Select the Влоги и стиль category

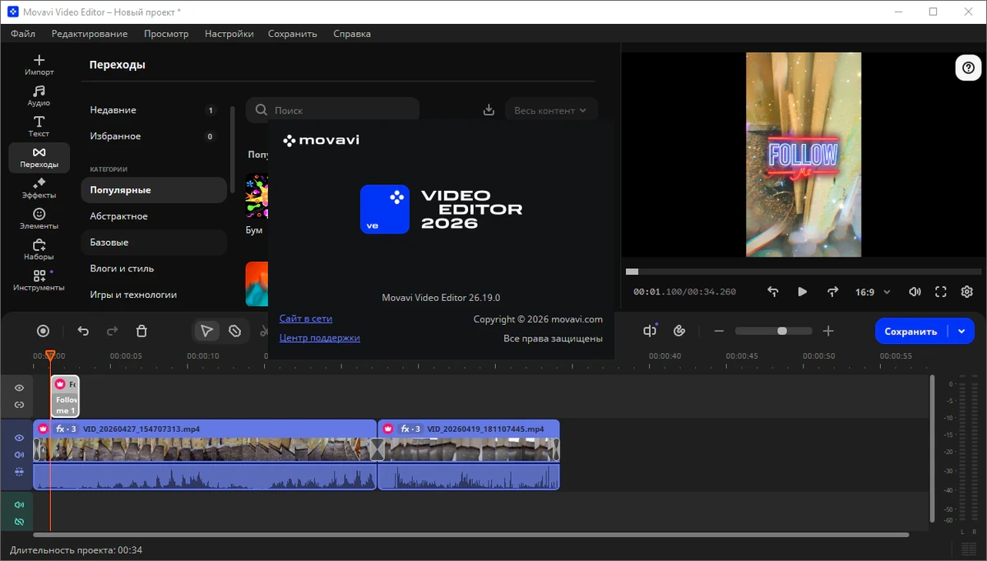(x=154, y=269)
